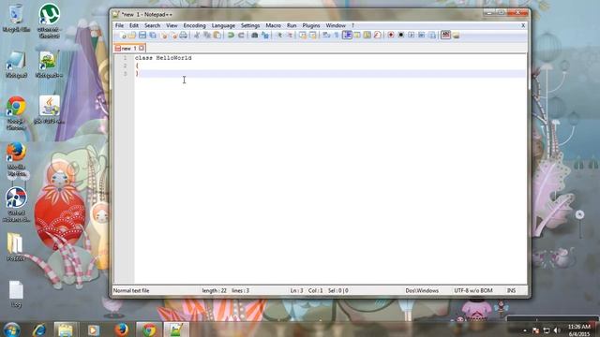Screen dimensions: 600x337
Task: Toggle Show All Characters icon
Action: point(337,36)
